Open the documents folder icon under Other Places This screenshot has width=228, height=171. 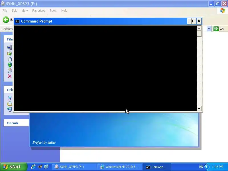point(10,103)
